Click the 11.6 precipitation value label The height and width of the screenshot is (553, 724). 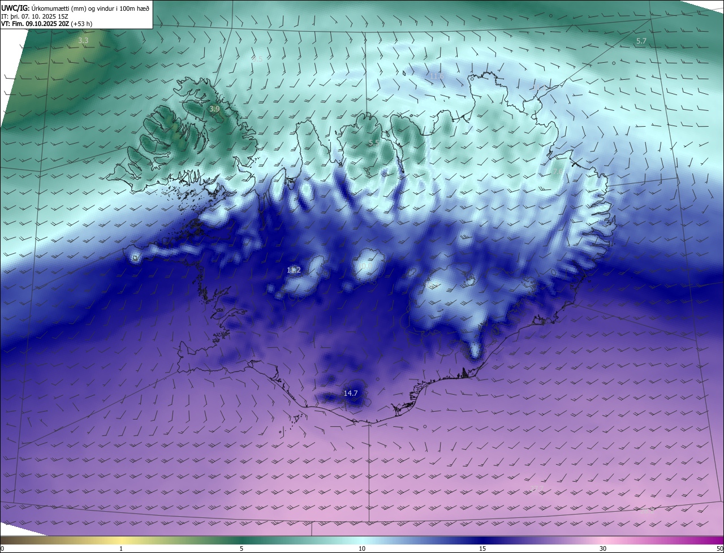(x=437, y=76)
